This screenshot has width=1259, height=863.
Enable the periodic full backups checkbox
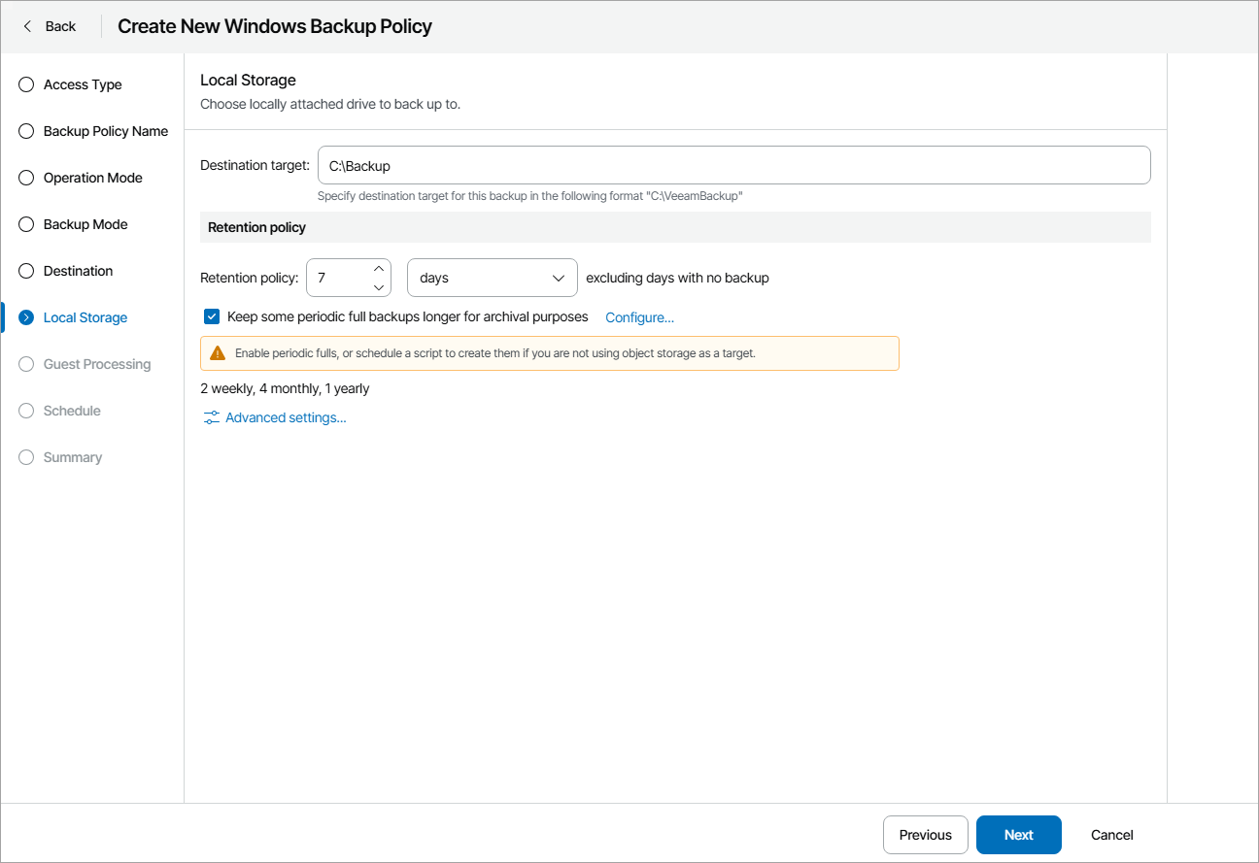coord(211,315)
